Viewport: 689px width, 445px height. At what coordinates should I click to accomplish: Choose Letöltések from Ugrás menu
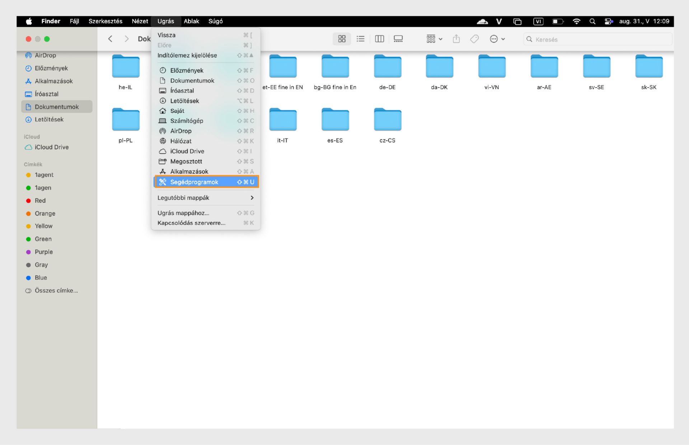point(184,101)
